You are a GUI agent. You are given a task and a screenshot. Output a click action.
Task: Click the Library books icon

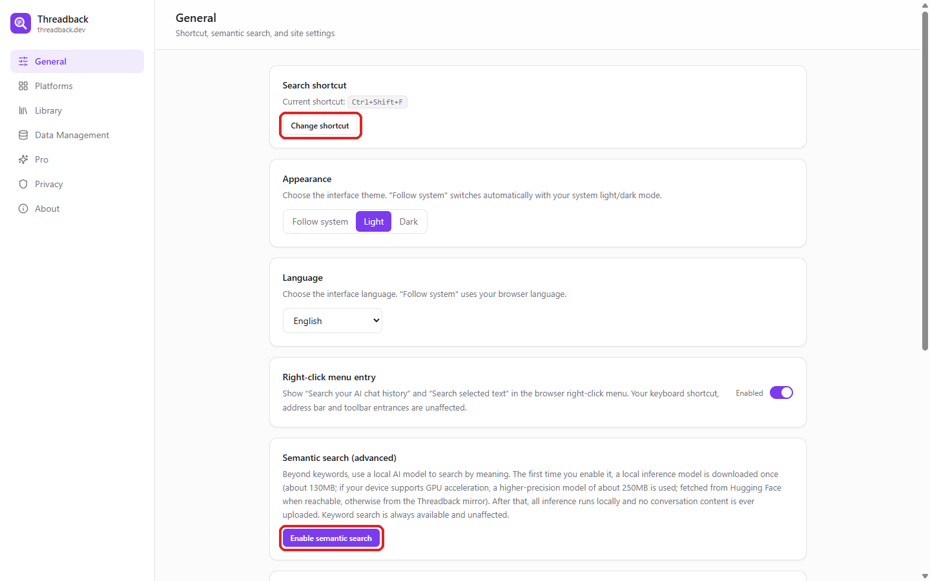pos(23,110)
